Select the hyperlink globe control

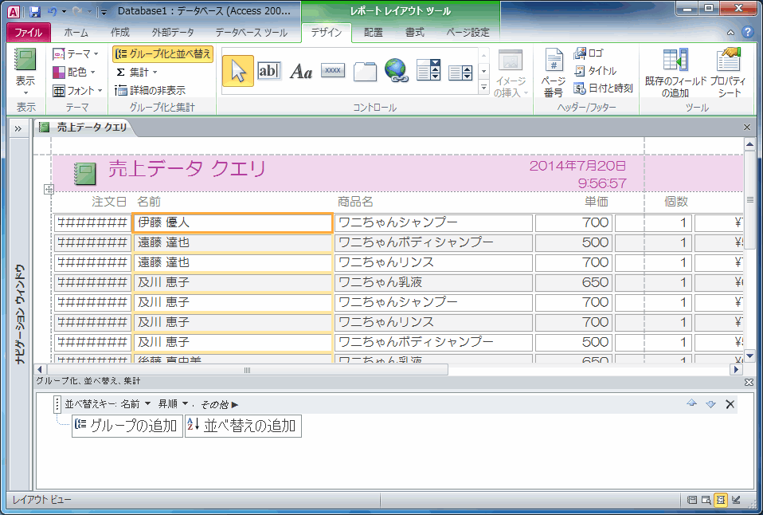pyautogui.click(x=397, y=71)
